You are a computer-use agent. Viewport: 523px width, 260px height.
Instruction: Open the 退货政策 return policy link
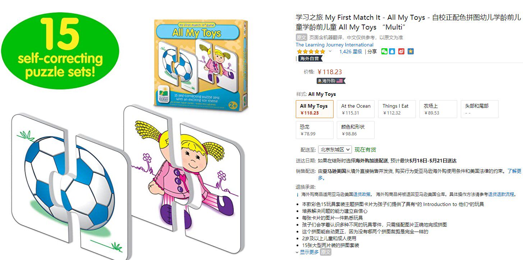[362, 194]
